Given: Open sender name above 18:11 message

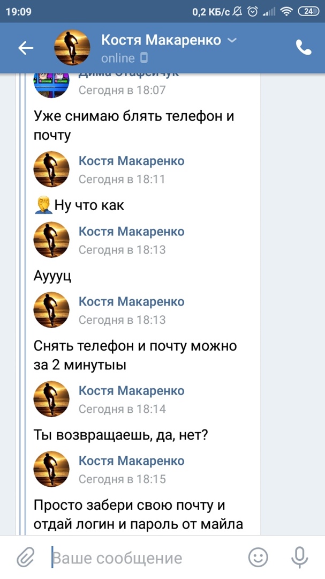Looking at the screenshot, I should point(131,161).
